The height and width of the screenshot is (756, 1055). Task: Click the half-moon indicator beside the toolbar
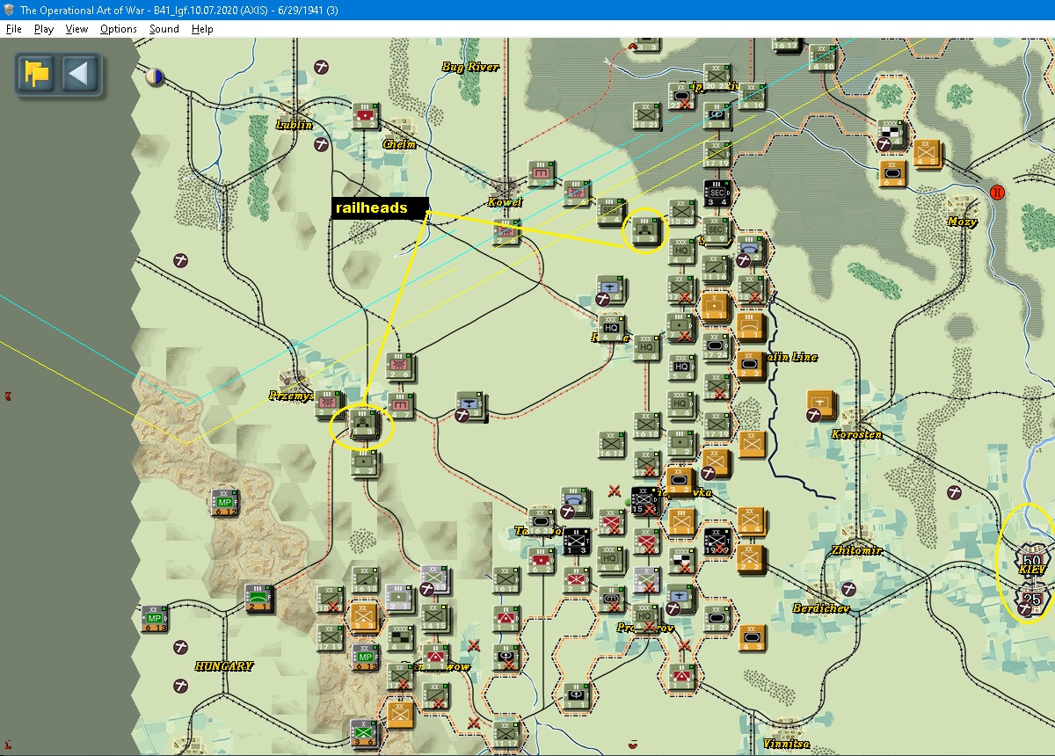point(155,76)
